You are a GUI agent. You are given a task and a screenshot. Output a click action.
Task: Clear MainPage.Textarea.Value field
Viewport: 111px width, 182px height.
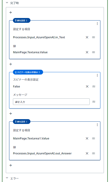[x=87, y=52]
